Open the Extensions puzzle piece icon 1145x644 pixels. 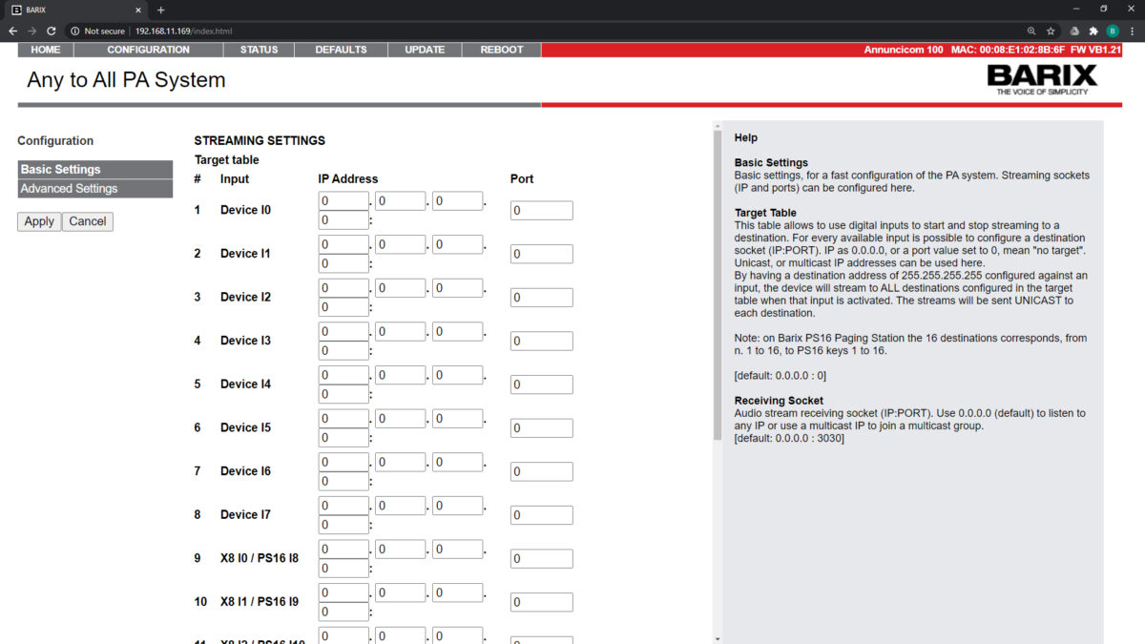pos(1093,31)
